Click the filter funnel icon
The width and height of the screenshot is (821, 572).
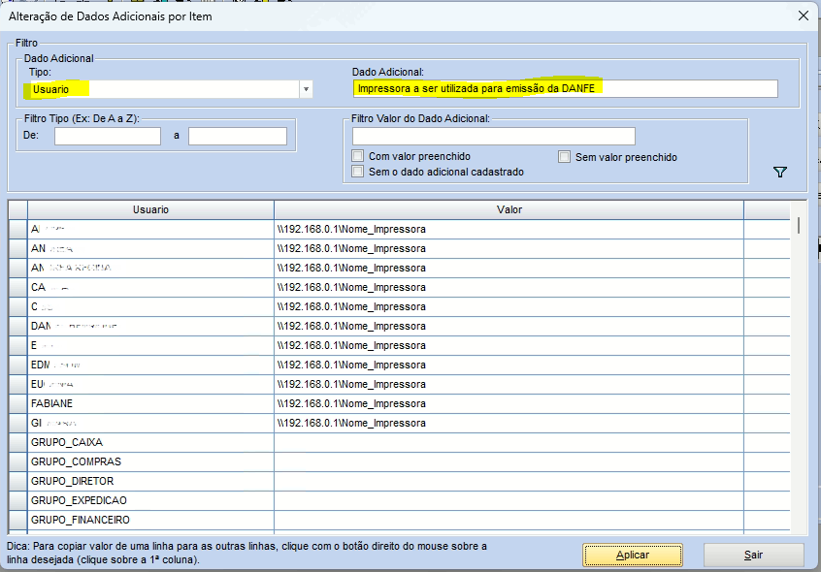[780, 172]
